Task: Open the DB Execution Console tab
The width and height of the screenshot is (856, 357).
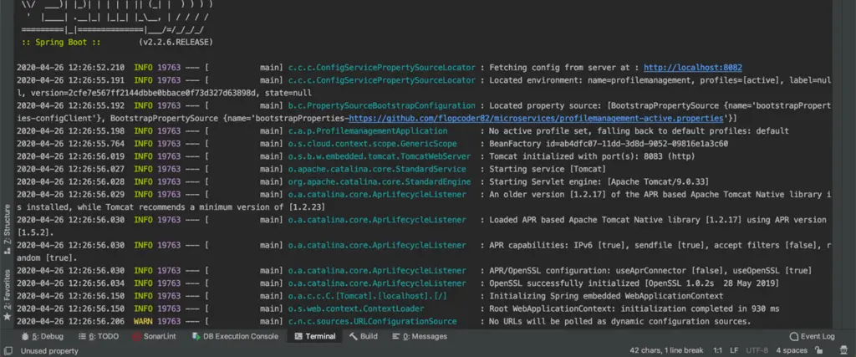Action: (x=235, y=336)
